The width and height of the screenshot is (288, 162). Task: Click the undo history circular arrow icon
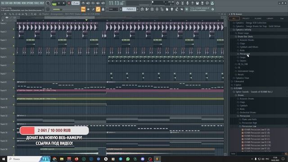tap(177, 3)
